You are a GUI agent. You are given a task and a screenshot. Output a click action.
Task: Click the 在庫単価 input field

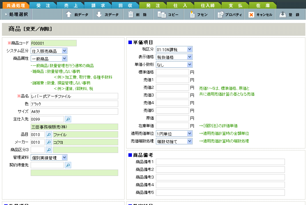[172, 126]
